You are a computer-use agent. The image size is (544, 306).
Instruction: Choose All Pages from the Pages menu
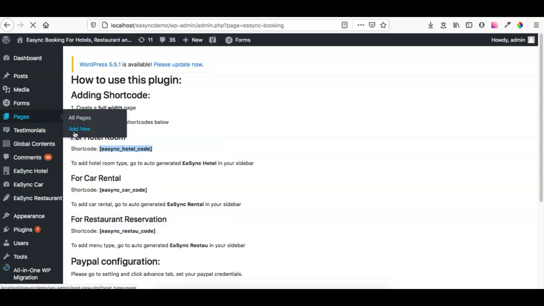pos(79,118)
